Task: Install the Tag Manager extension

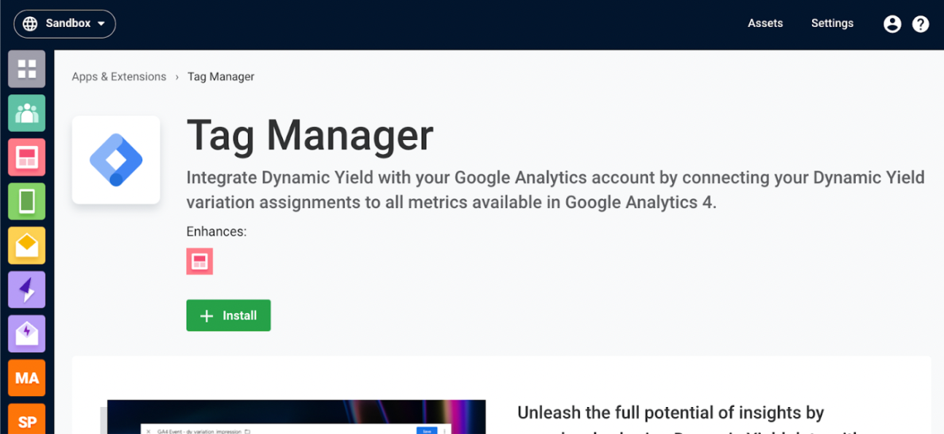Action: (x=228, y=315)
